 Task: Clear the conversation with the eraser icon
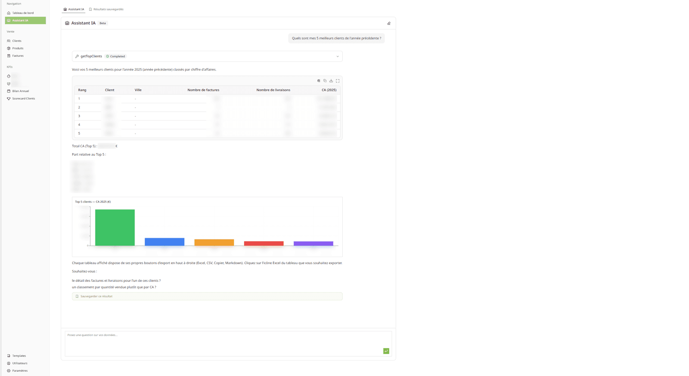(x=389, y=23)
